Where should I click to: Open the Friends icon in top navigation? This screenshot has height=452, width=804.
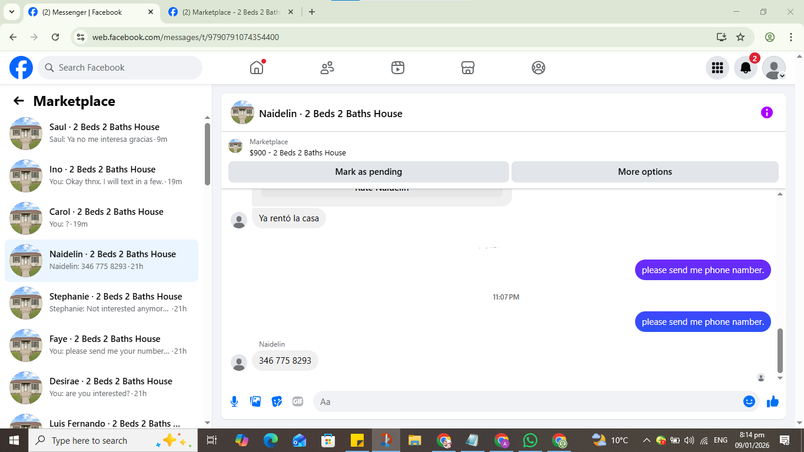(327, 68)
